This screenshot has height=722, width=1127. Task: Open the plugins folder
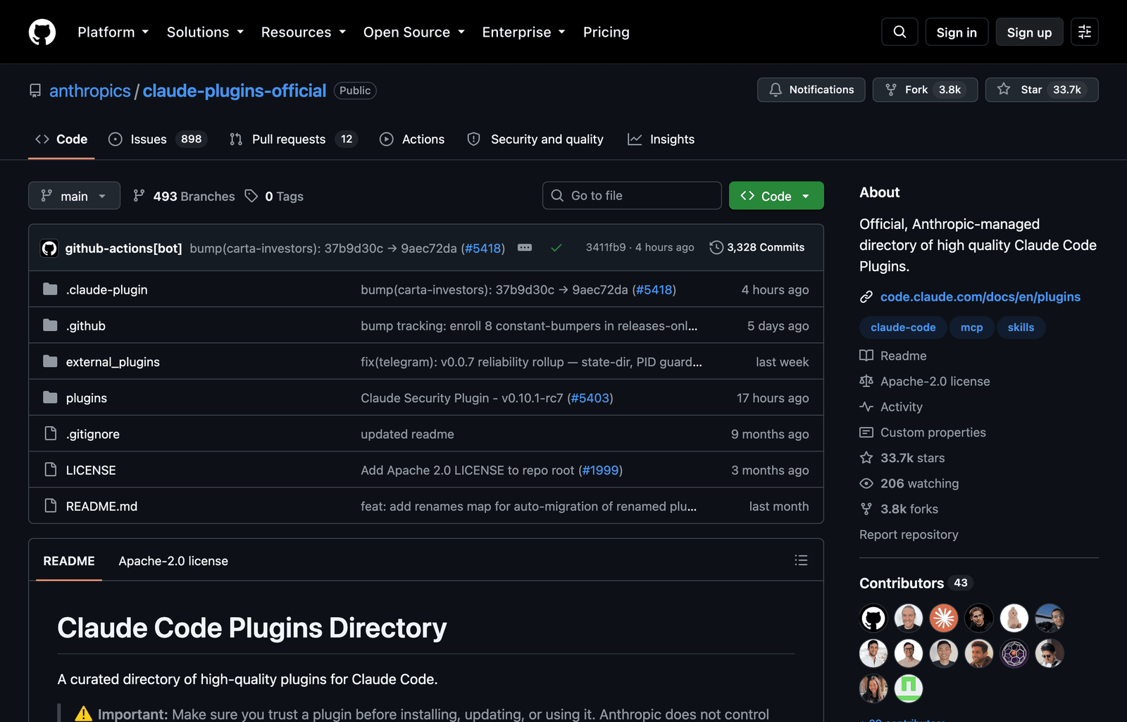click(x=87, y=398)
